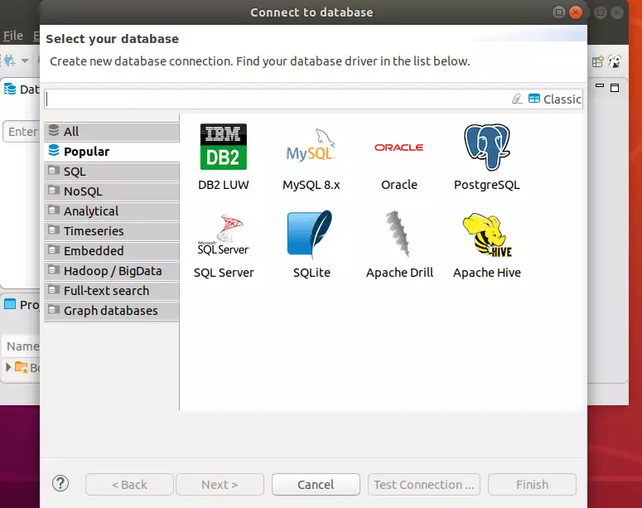Switch to Classic view mode
Screen dimensions: 642x508
[554, 99]
